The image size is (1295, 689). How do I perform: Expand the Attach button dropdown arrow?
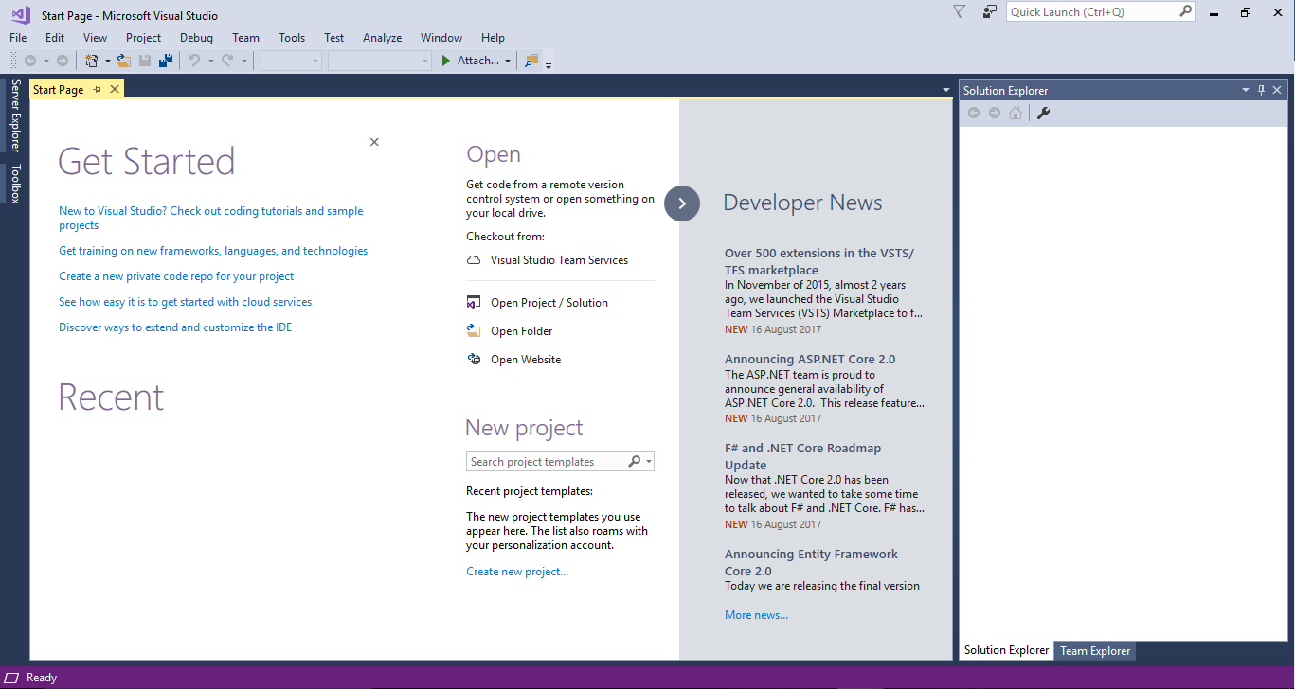[x=508, y=62]
